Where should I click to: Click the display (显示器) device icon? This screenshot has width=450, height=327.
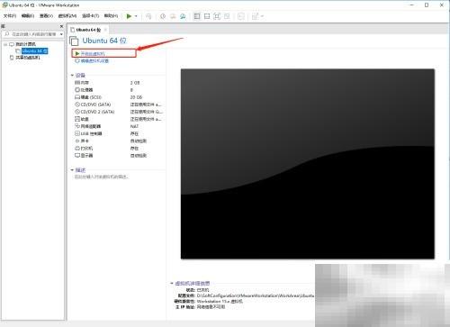77,155
